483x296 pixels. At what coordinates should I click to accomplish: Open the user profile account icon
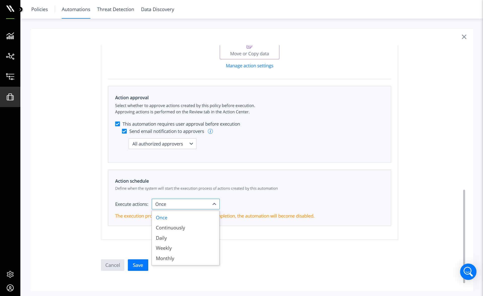[10, 288]
